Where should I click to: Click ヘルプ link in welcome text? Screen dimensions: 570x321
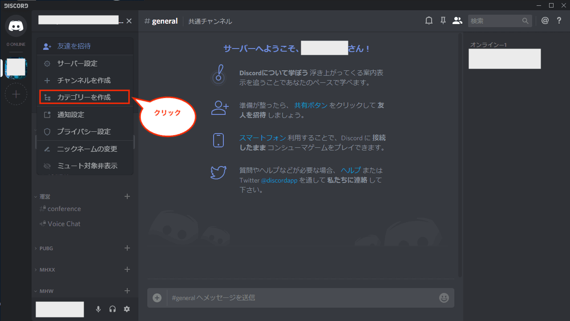tap(351, 171)
